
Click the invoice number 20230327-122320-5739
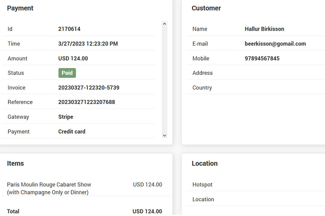(89, 88)
